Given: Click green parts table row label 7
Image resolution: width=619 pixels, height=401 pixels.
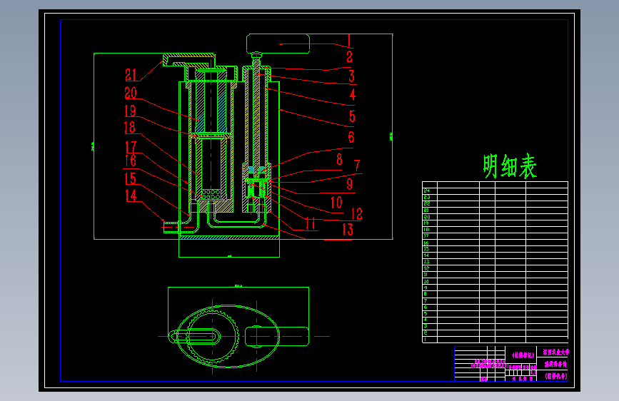Looking at the screenshot, I should (426, 301).
